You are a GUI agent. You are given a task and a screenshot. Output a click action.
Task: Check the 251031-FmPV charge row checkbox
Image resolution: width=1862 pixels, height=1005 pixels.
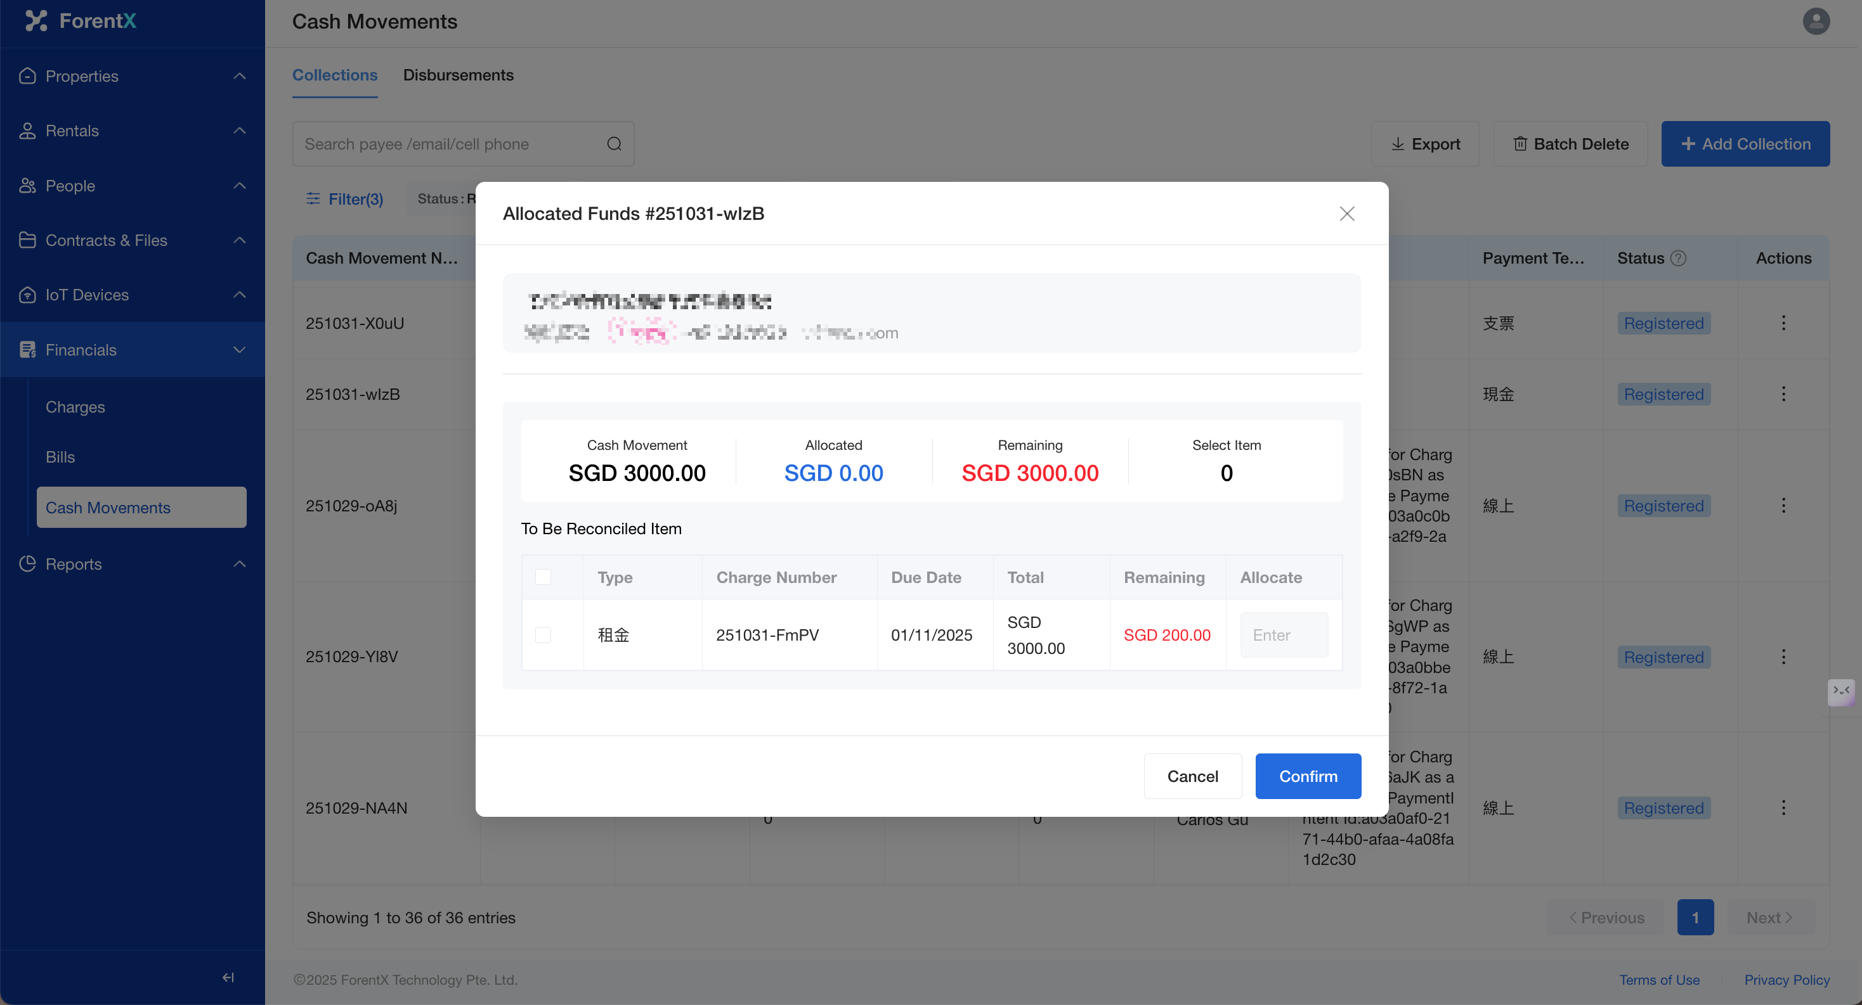[x=543, y=635]
